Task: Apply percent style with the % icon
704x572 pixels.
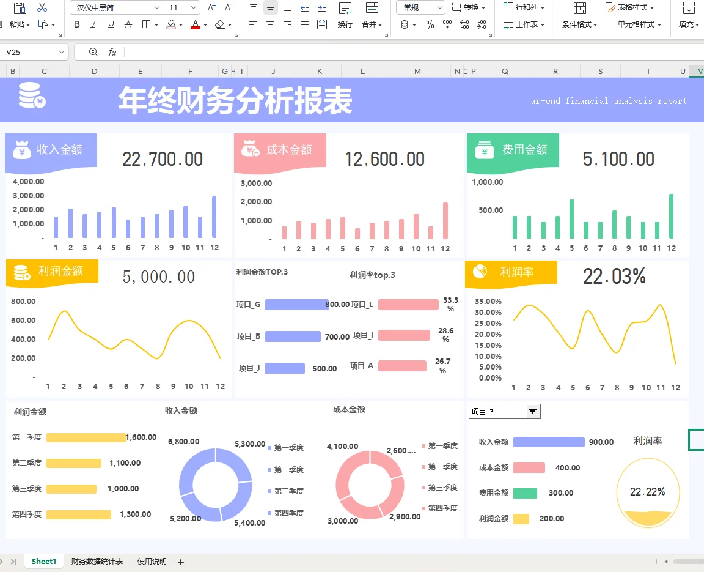Action: click(x=430, y=24)
